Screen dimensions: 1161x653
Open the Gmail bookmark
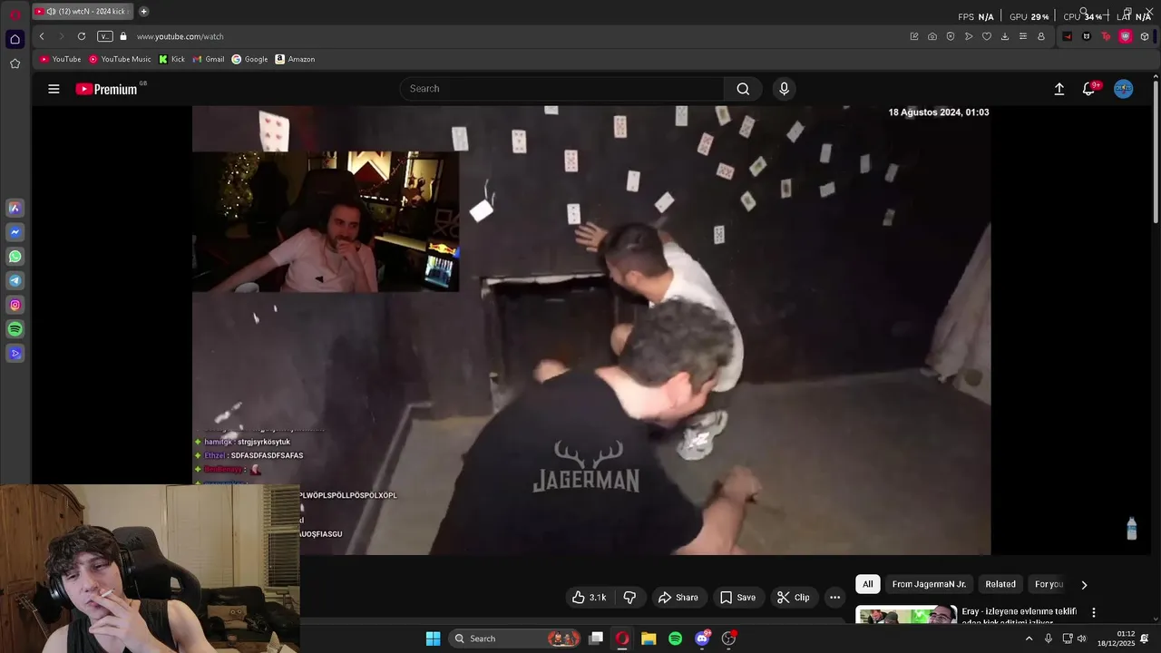(x=209, y=59)
